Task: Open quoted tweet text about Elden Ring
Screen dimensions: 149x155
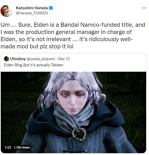Action: (34, 65)
